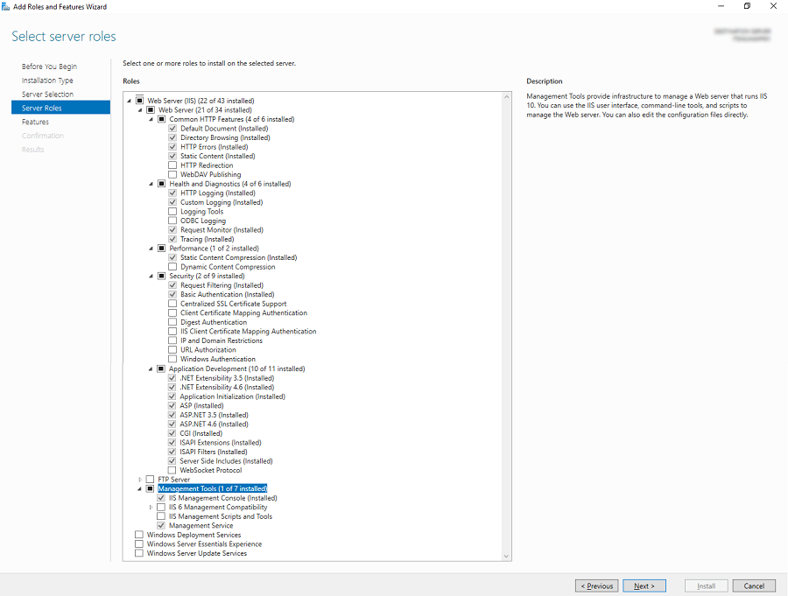Collapse the Management Tools node

(140, 489)
